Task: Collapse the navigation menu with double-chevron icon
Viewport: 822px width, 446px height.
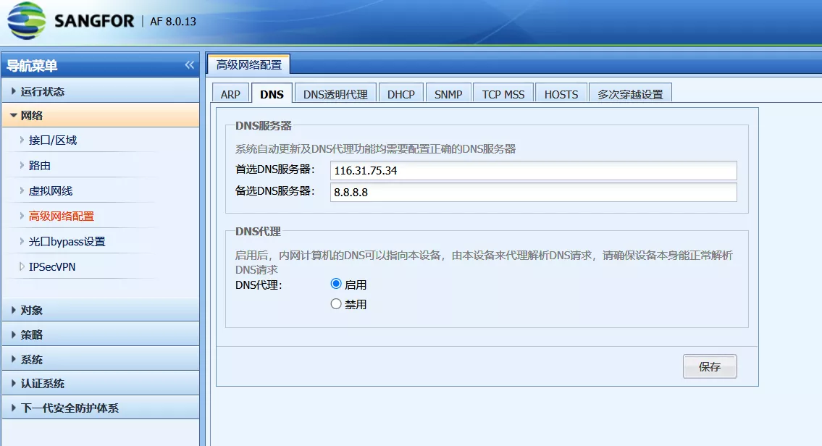Action: 190,66
